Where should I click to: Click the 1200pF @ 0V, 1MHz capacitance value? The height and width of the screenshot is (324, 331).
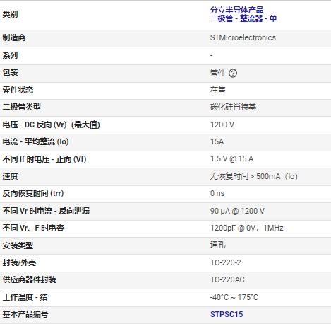tap(246, 228)
